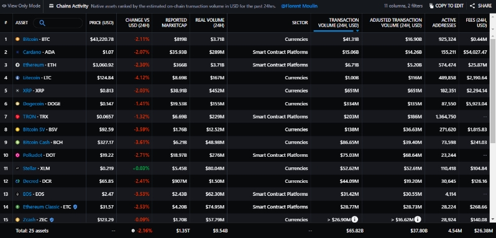The width and height of the screenshot is (496, 238).
Task: Sort by Reported Marketcap column header
Action: click(x=174, y=23)
